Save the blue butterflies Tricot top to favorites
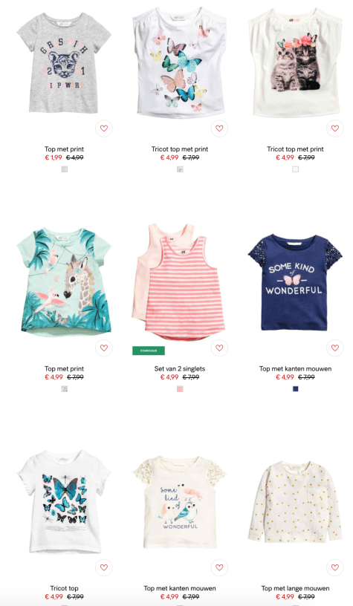Screen dimensions: 353x606 103,567
